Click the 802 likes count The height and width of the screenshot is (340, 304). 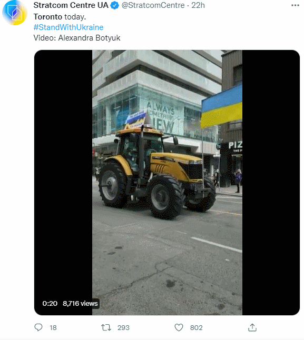tap(196, 327)
